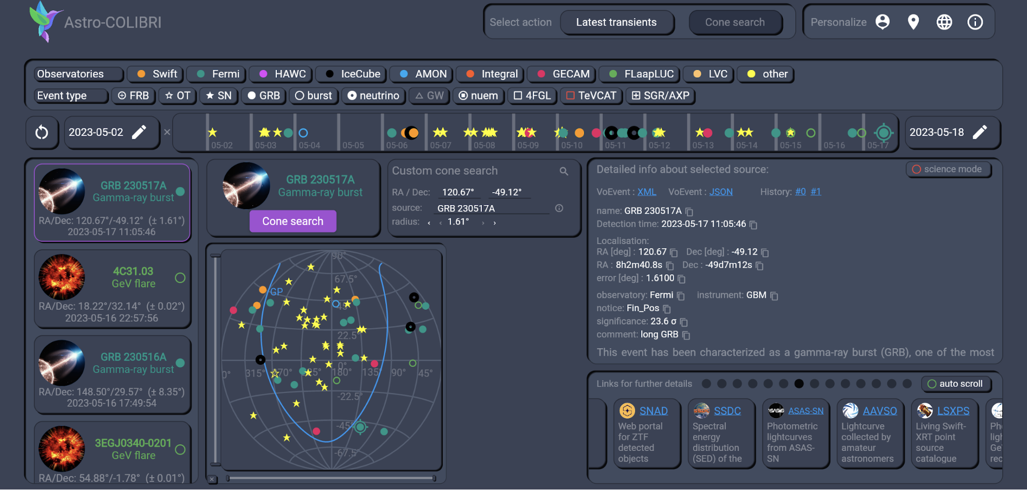1027x490 pixels.
Task: Select the seventh highlighted links pagination dot
Action: (799, 384)
